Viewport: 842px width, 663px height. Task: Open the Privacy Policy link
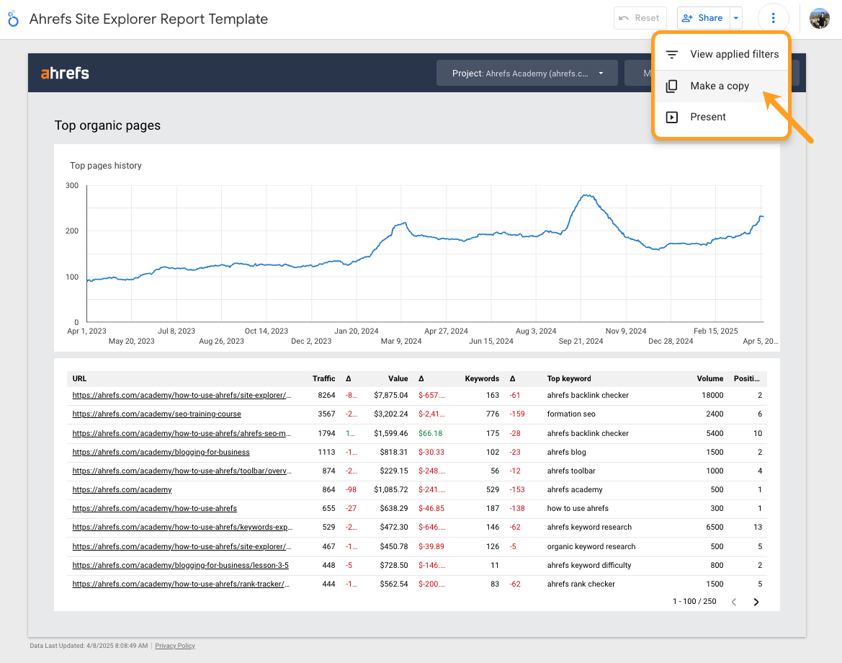(174, 645)
